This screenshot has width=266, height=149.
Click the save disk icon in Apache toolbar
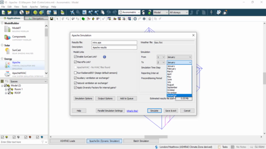(52, 19)
